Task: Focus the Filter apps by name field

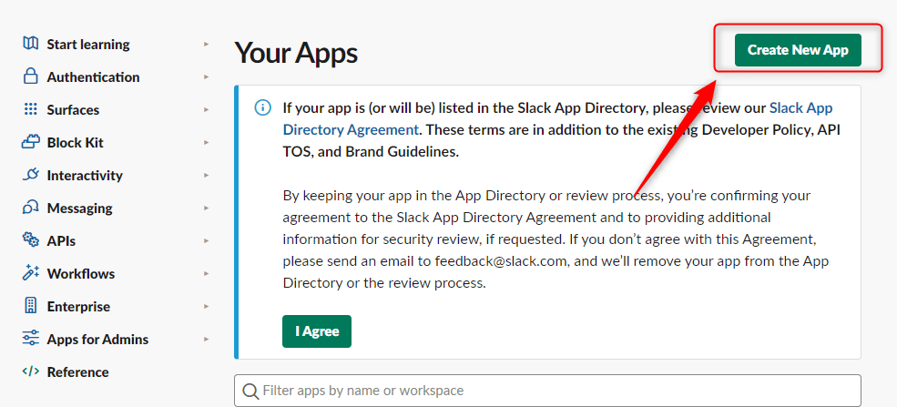Action: 547,391
